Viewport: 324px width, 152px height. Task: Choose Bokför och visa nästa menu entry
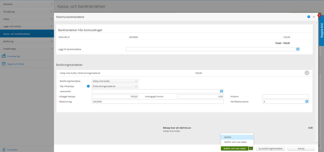237,142
